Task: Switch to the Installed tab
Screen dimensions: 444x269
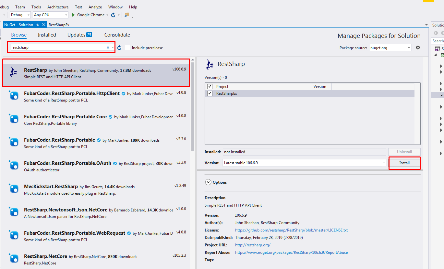Action: point(47,35)
